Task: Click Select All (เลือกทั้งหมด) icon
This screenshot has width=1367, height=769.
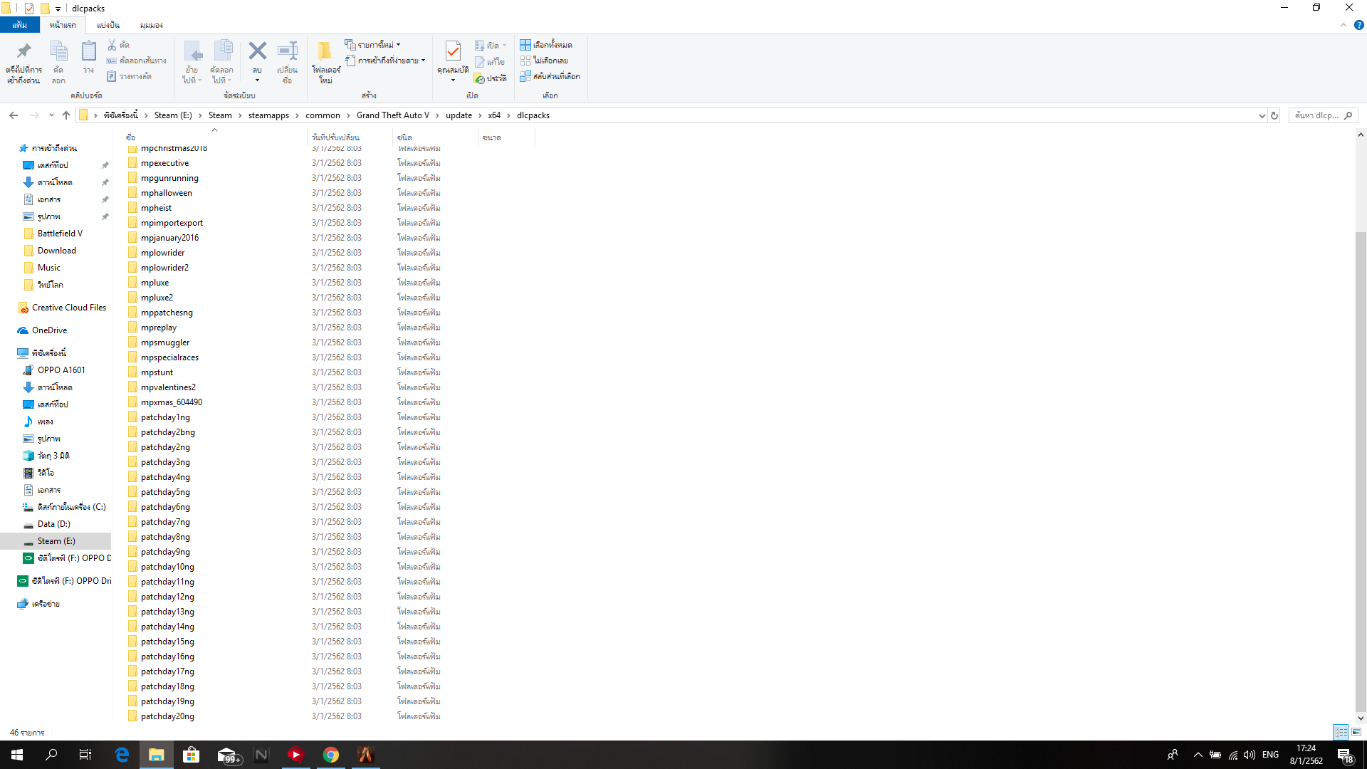Action: (x=526, y=44)
